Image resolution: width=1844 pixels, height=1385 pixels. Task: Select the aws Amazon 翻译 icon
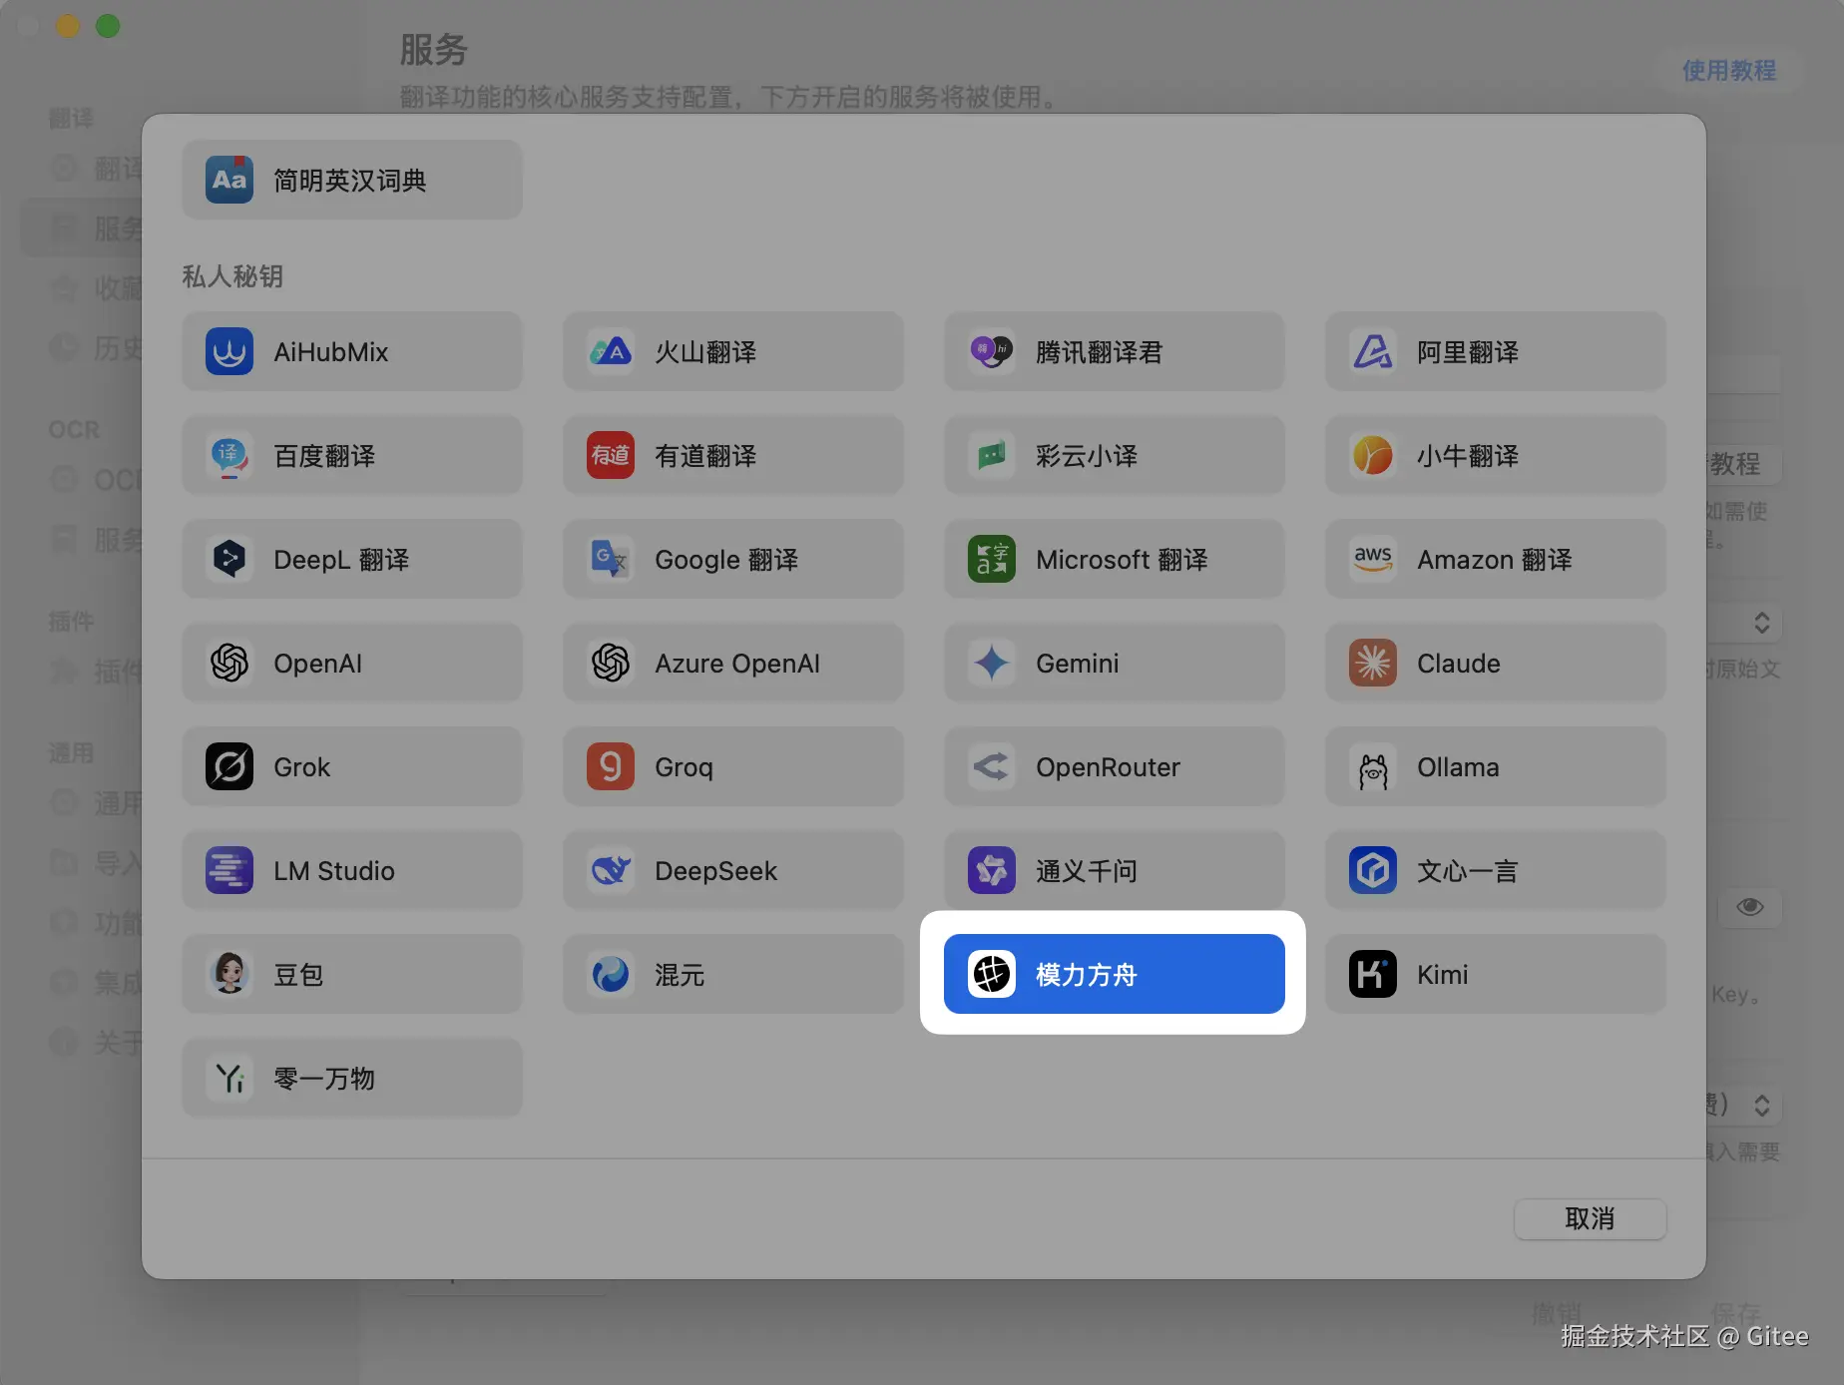(x=1373, y=560)
